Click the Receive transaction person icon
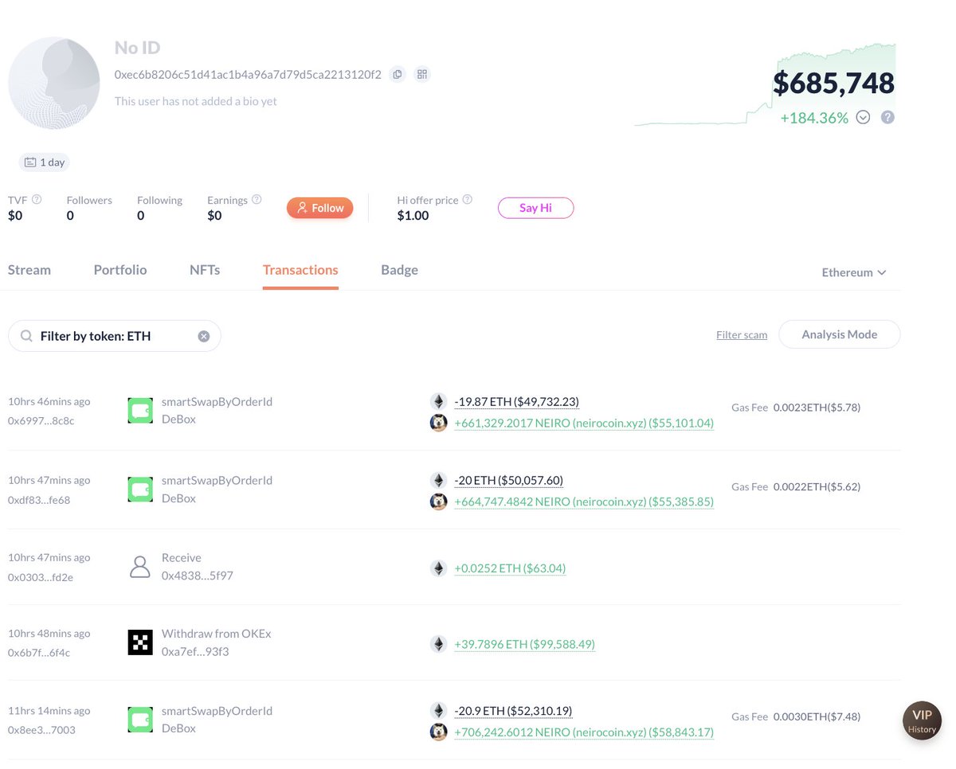Screen dimensions: 956x769 tap(140, 567)
